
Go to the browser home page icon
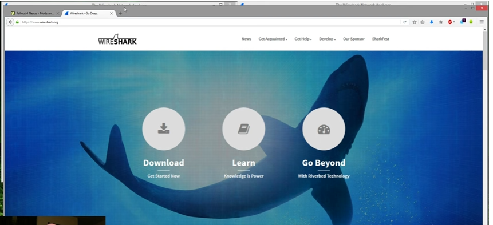click(x=440, y=22)
